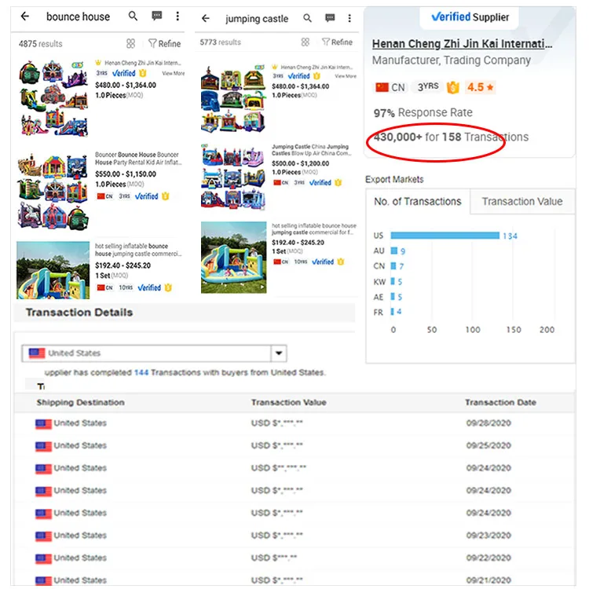This screenshot has width=589, height=589.
Task: Click the Verified Supplier header badge
Action: tap(470, 17)
